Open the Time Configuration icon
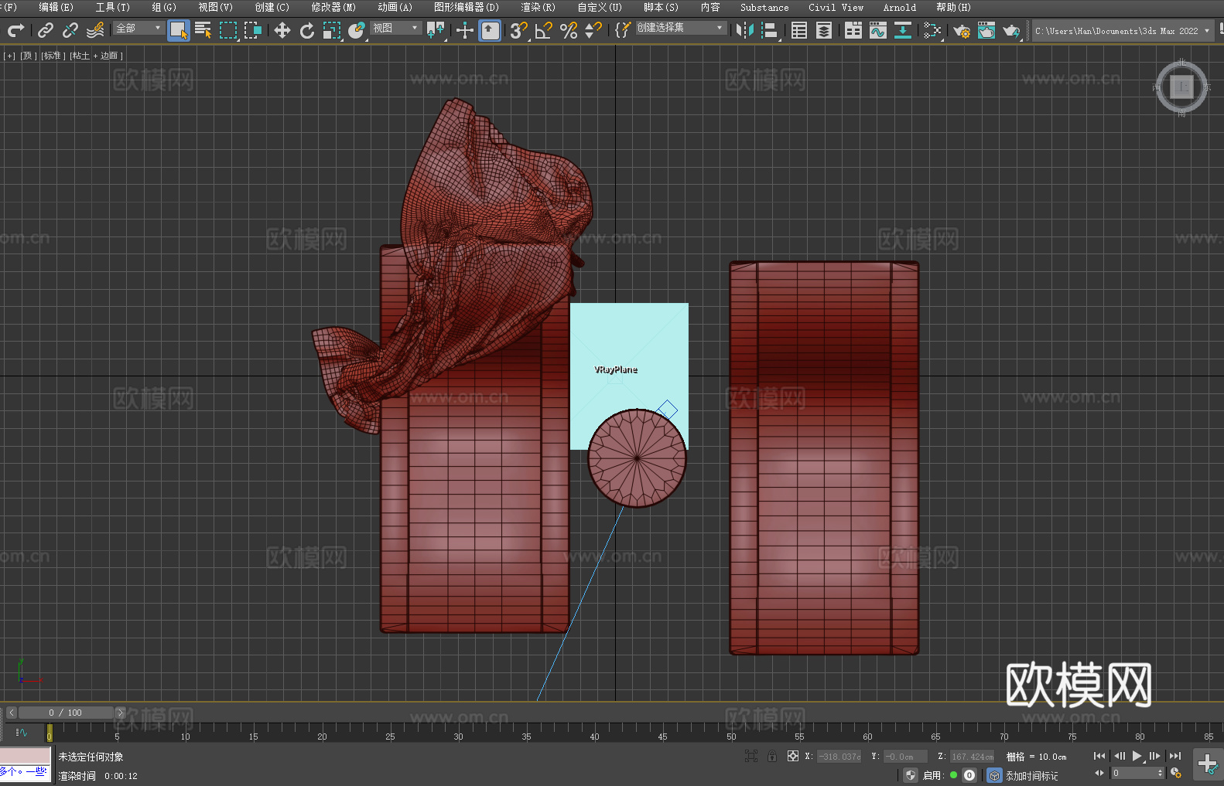Screen dimensions: 1224x786 [x=1176, y=773]
